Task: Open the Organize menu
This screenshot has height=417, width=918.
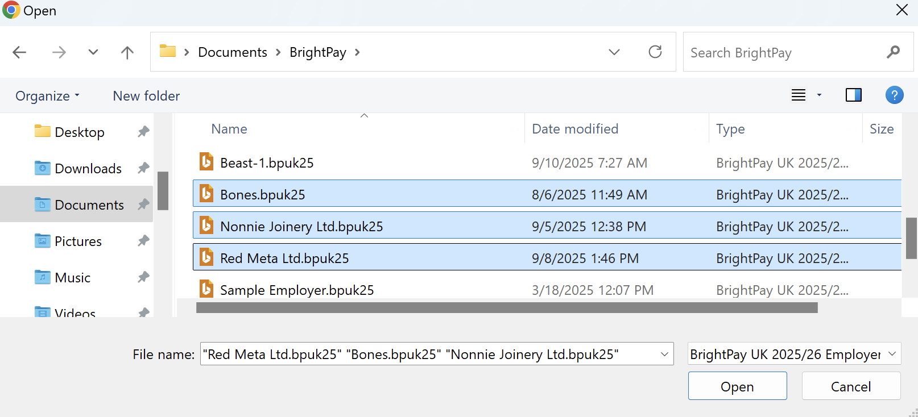Action: (47, 96)
